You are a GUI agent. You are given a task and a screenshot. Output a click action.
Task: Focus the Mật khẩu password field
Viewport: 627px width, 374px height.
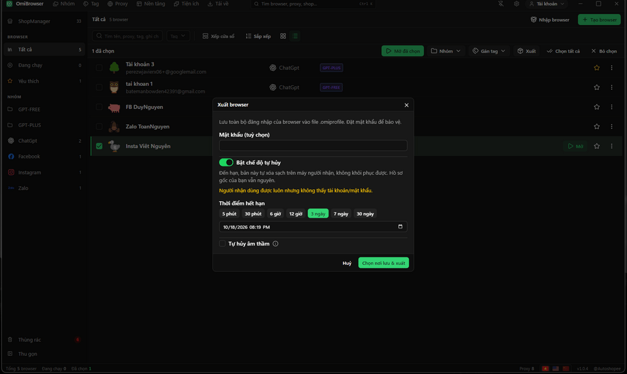tap(313, 145)
